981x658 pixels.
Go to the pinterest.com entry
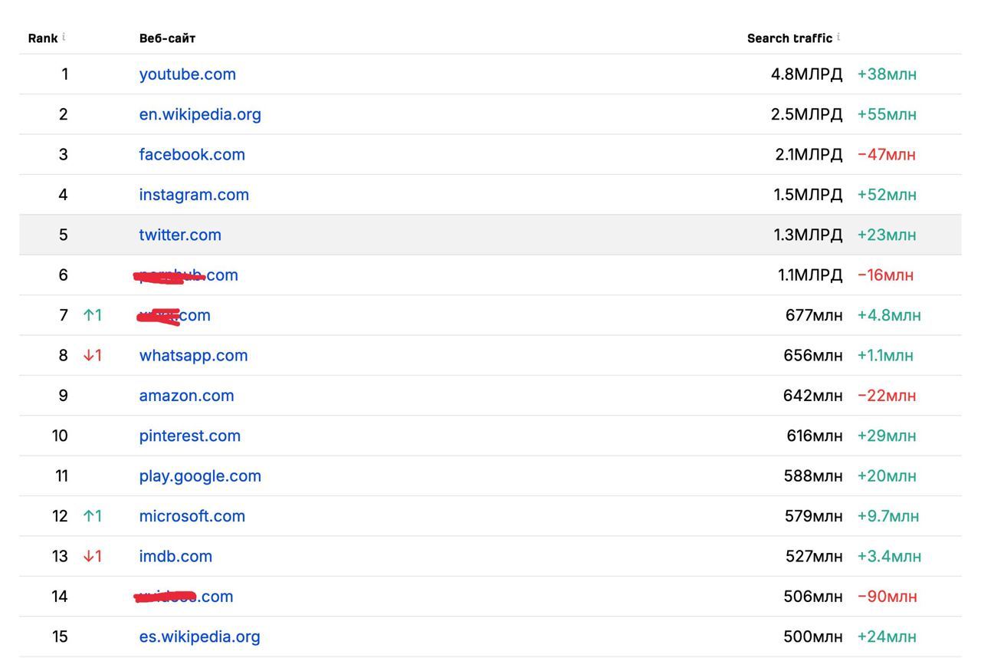[x=189, y=436]
